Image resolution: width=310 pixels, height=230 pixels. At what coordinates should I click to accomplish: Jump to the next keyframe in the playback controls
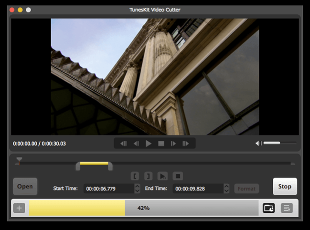pyautogui.click(x=185, y=144)
